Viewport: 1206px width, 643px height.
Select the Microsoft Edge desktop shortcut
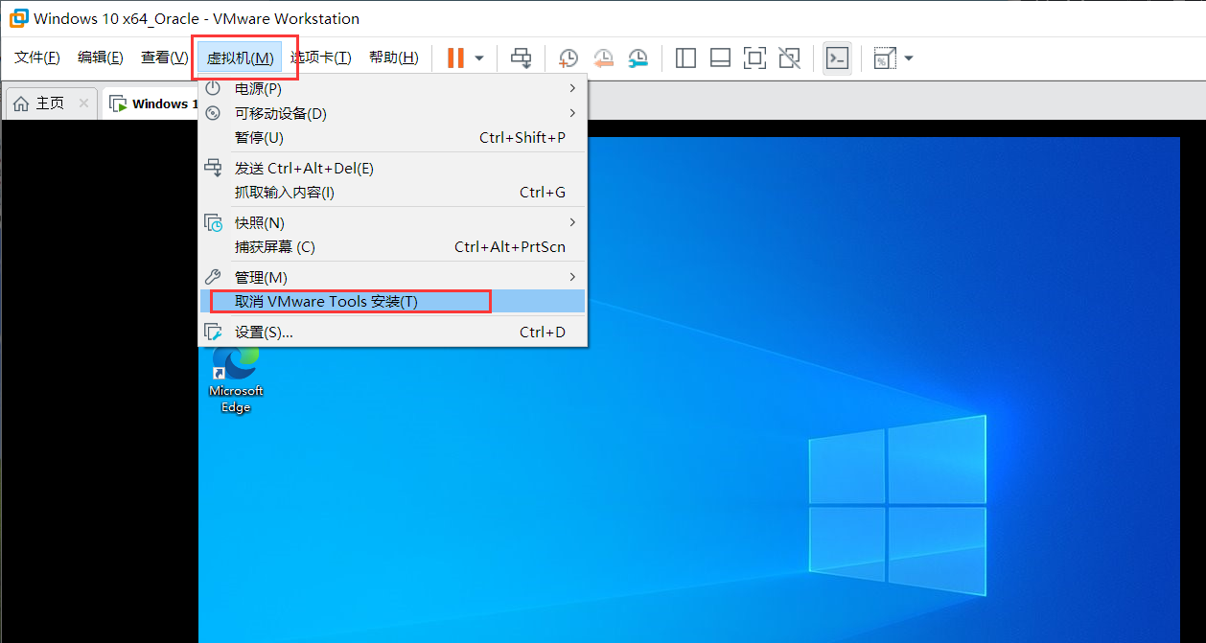pyautogui.click(x=236, y=379)
